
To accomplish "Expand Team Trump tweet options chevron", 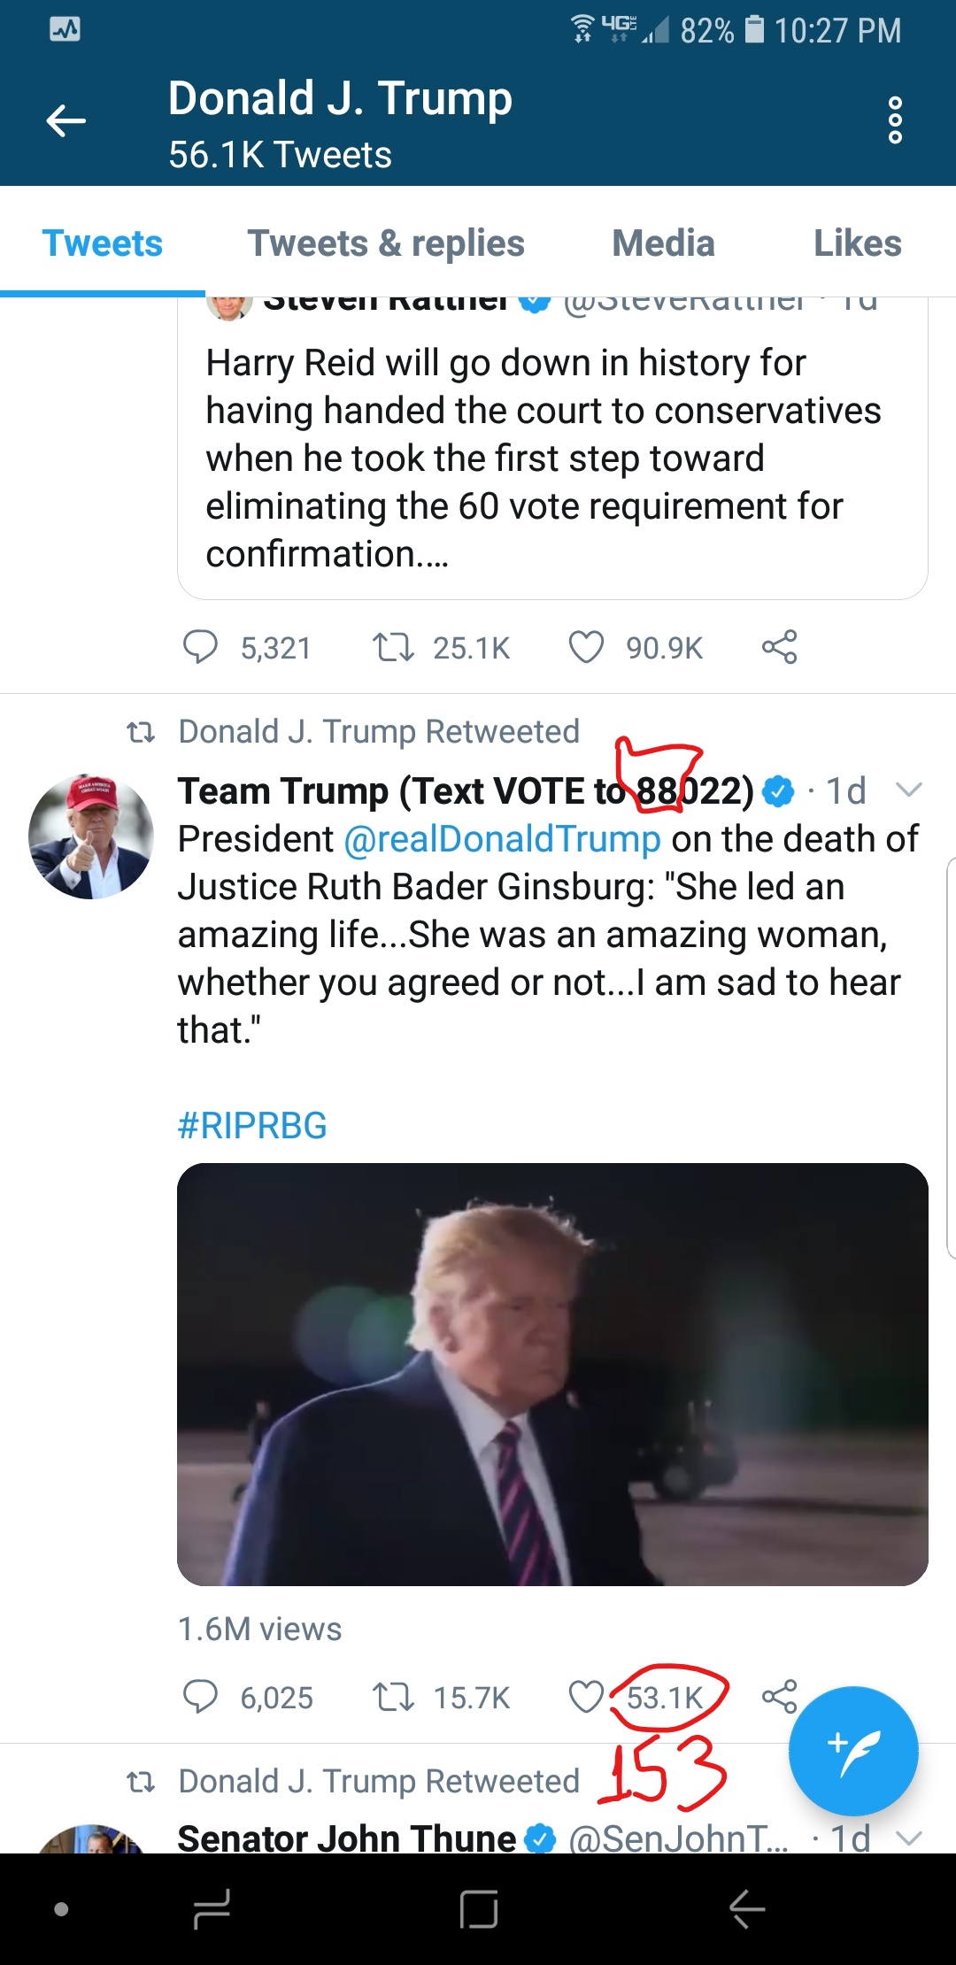I will [x=909, y=790].
